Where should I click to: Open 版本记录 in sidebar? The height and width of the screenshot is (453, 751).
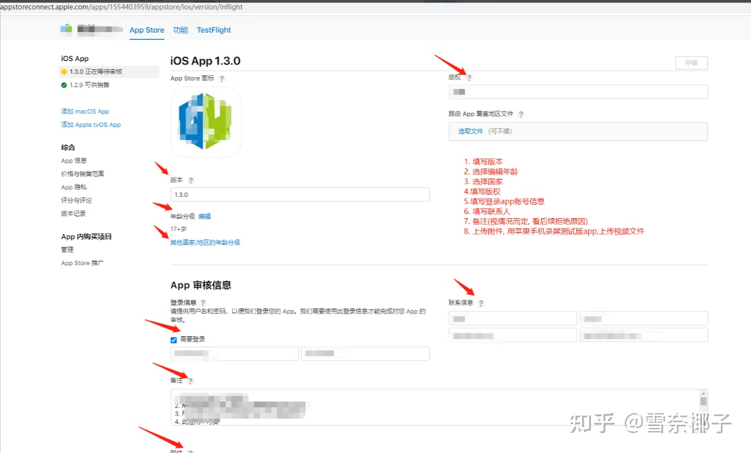[x=73, y=213]
